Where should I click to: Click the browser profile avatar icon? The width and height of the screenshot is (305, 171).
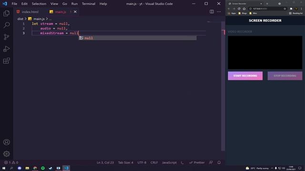tap(296, 9)
